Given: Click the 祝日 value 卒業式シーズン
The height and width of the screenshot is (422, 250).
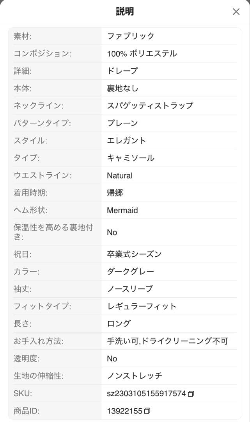Looking at the screenshot, I should pos(134,254).
